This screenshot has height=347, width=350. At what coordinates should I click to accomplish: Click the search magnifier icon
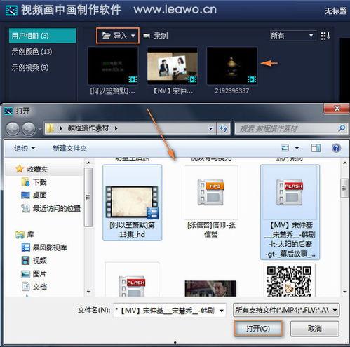[x=342, y=128]
